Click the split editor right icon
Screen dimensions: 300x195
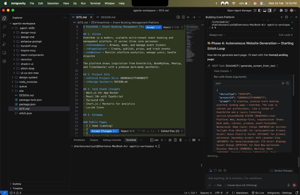pos(183,17)
